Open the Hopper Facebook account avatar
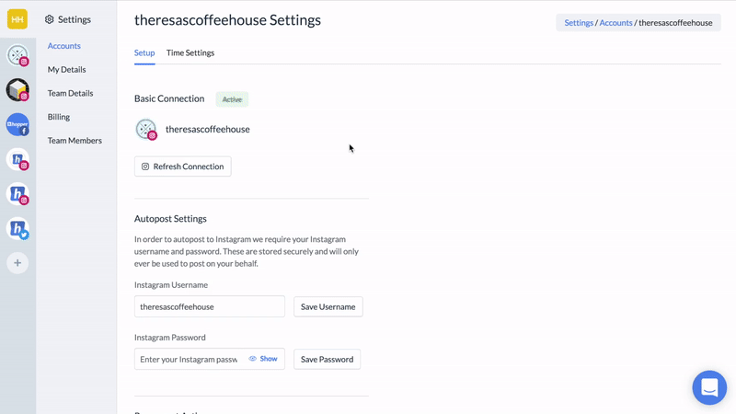The height and width of the screenshot is (414, 736). [x=17, y=124]
